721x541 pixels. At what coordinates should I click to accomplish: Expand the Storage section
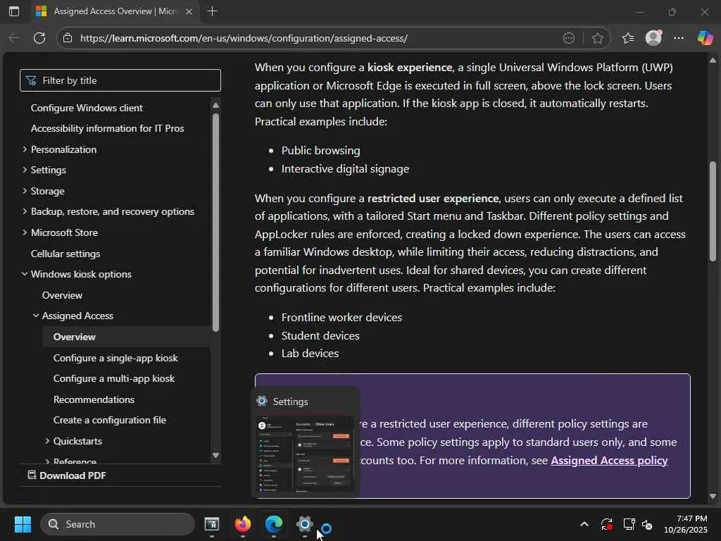click(25, 191)
